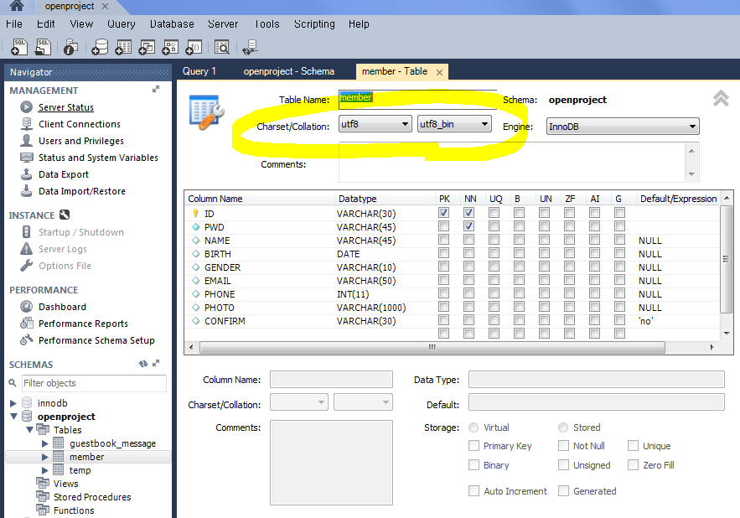
Task: Create a new stored procedure icon
Action: tap(170, 47)
